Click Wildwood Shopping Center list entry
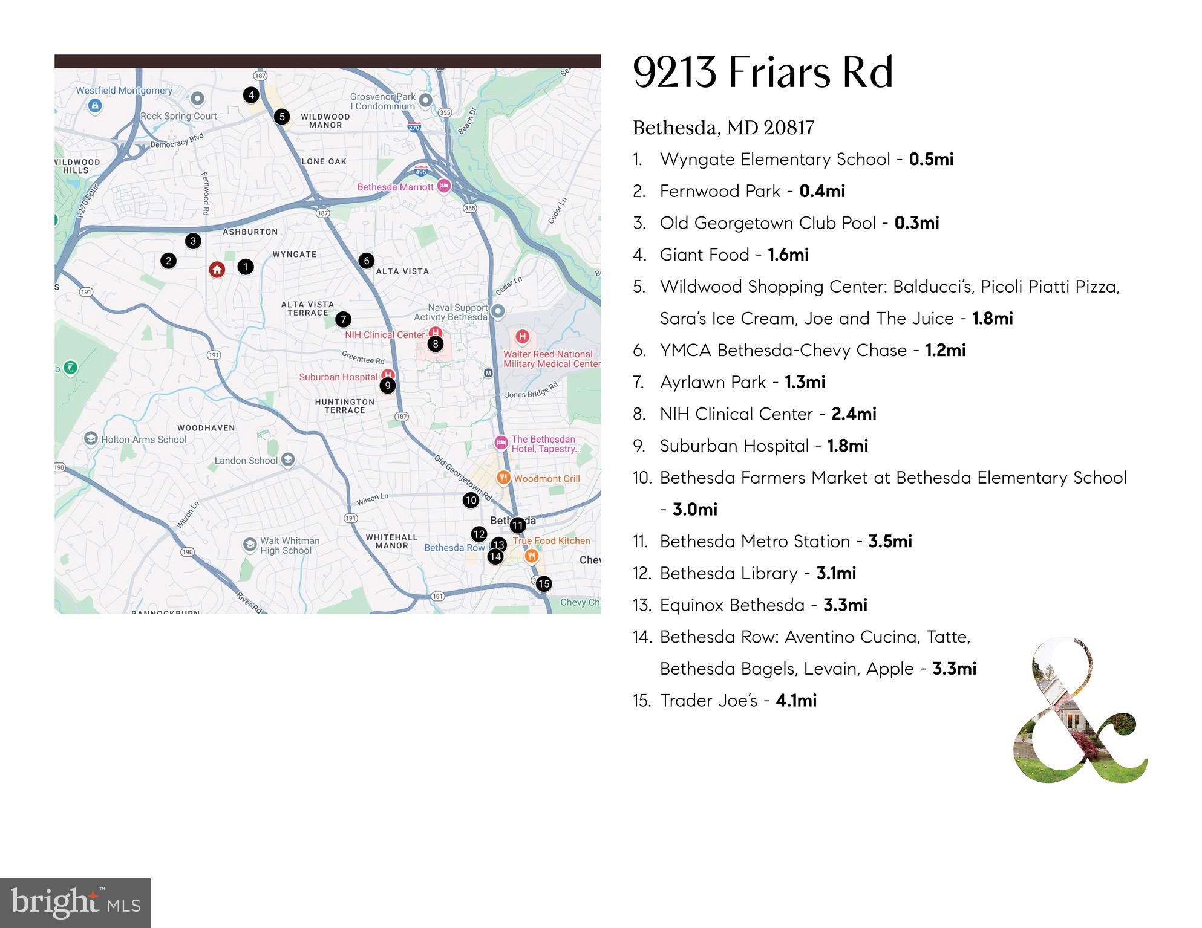This screenshot has height=928, width=1202. (877, 302)
